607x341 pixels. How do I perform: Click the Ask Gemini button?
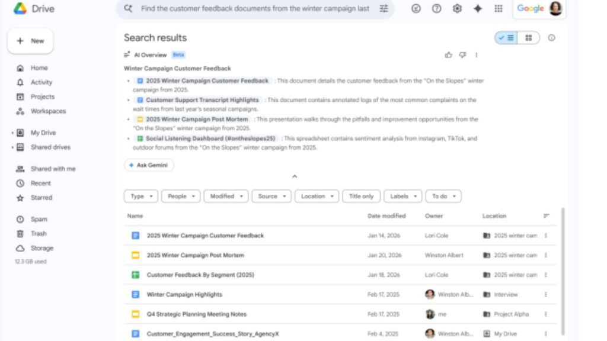point(149,165)
